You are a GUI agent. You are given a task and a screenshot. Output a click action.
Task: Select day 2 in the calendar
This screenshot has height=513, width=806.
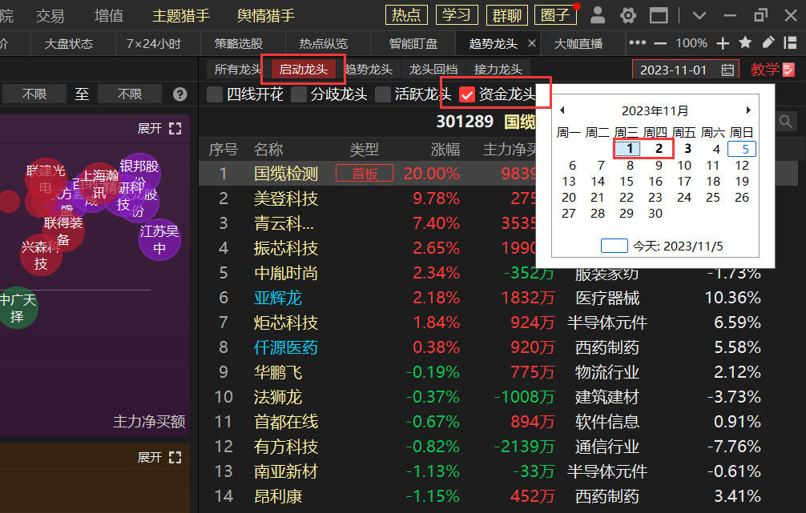[659, 149]
